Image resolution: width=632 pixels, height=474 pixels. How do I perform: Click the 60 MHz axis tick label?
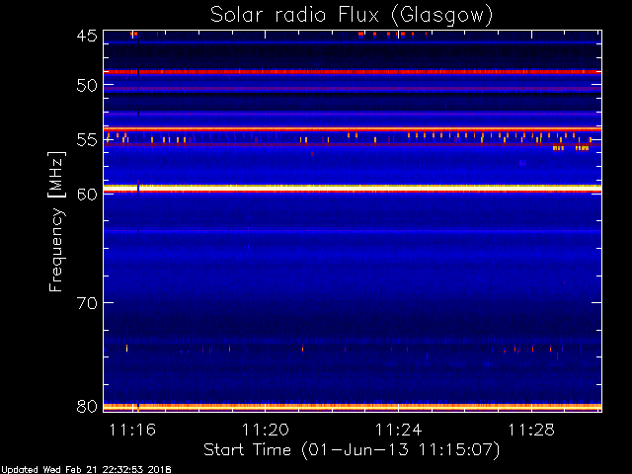[87, 194]
